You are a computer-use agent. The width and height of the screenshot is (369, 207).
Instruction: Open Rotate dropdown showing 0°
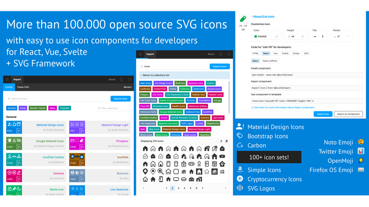342,36
